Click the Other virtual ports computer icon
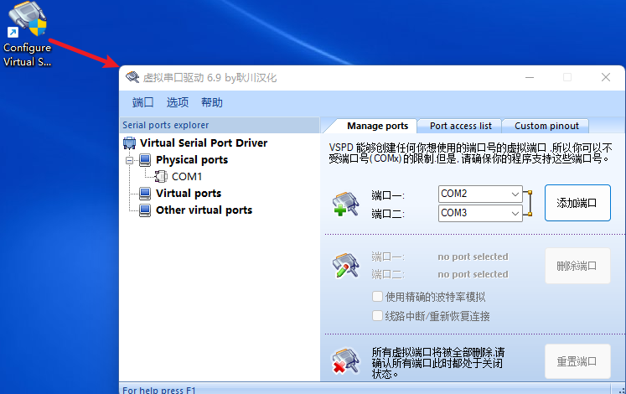626x394 pixels. (x=145, y=210)
